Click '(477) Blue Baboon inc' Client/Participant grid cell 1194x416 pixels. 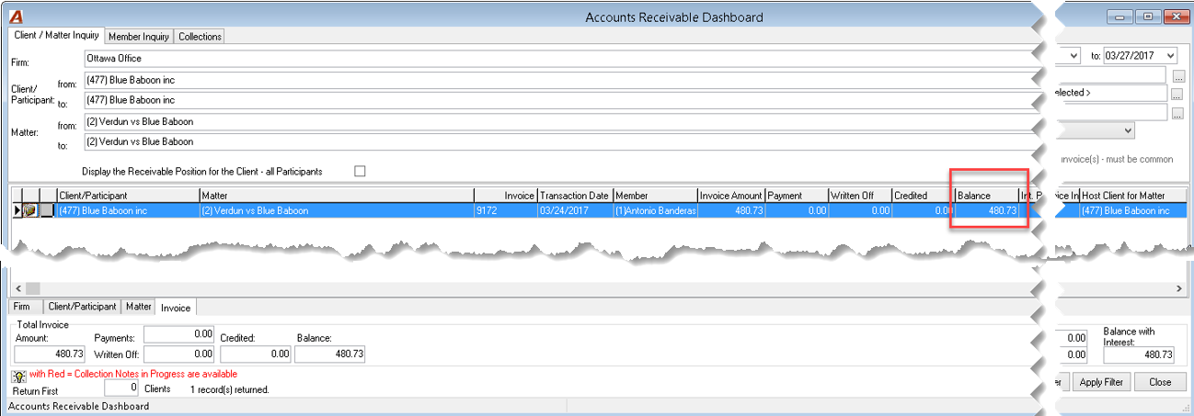click(x=127, y=210)
